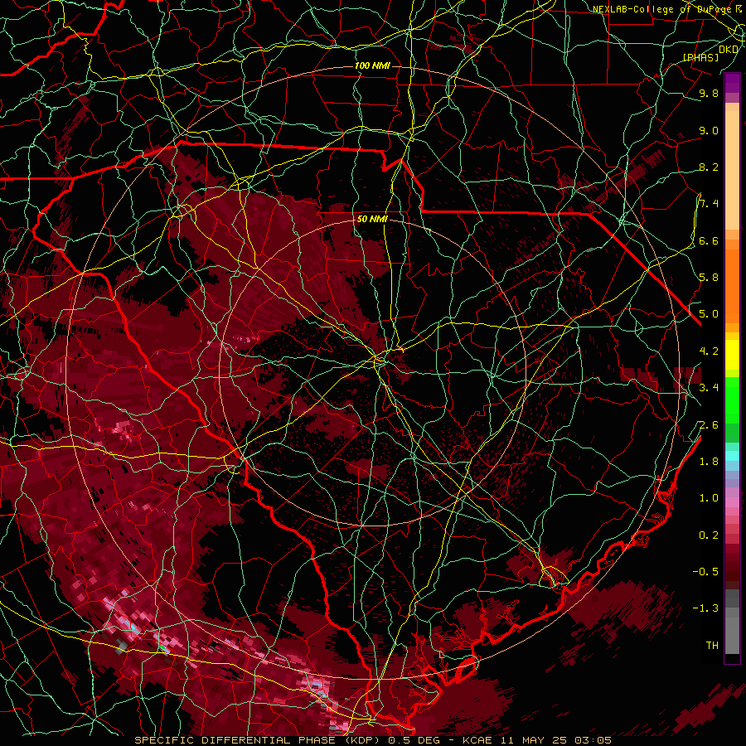Pick the orange segment of the color bar
The height and width of the screenshot is (746, 746).
[732, 287]
